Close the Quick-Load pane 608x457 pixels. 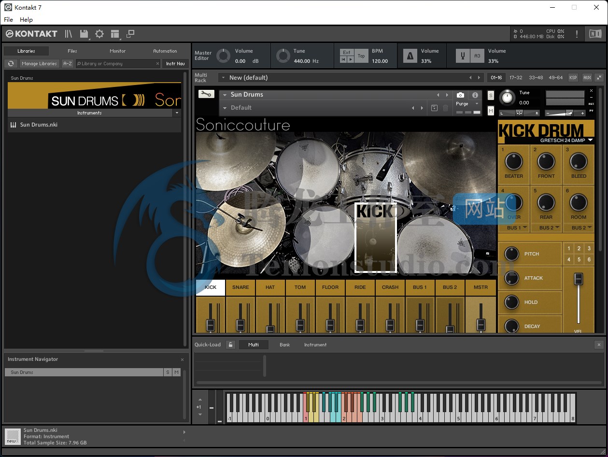[x=599, y=344]
